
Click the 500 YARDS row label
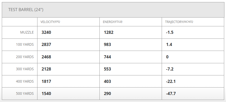[25, 93]
